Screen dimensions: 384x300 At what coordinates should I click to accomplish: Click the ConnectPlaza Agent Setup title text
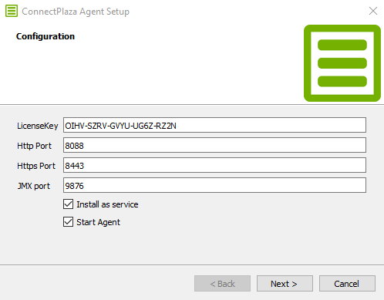[x=76, y=12]
